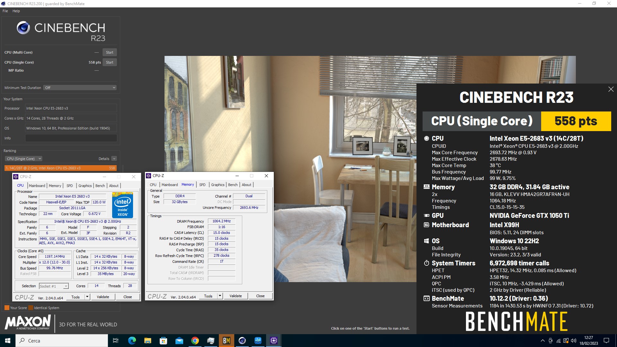This screenshot has width=617, height=347.
Task: Switch to Graphics tab in right CPU-Z
Action: point(218,185)
